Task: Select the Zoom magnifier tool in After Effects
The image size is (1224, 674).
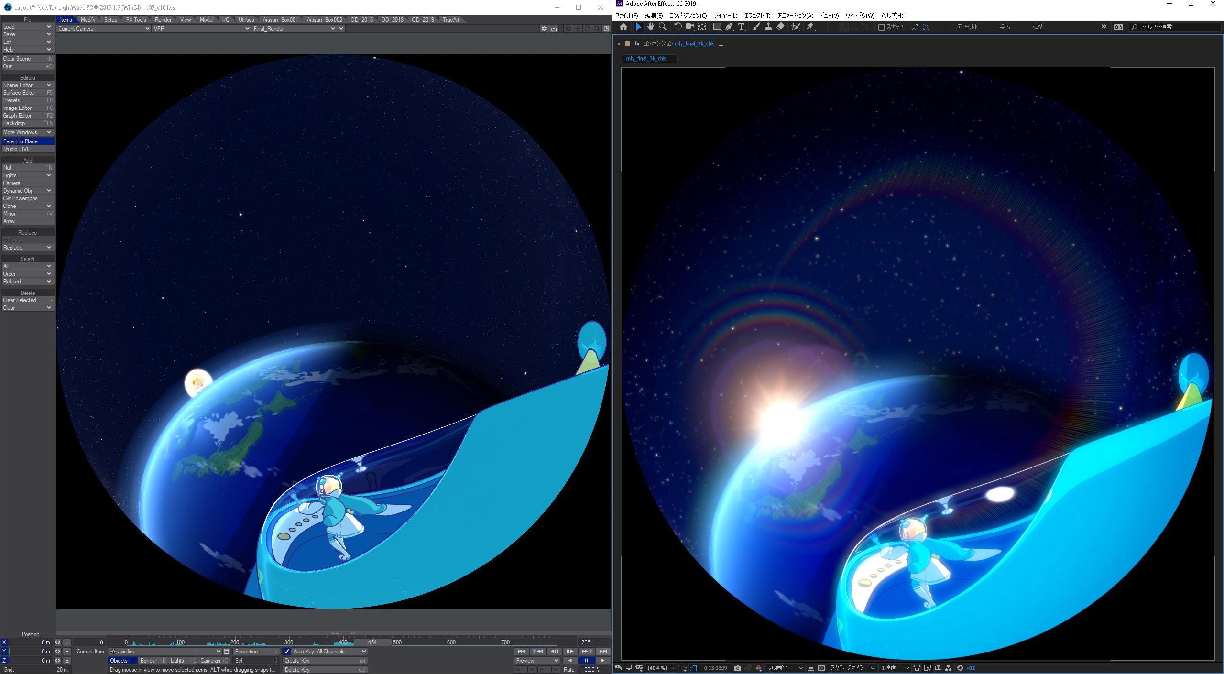Action: (663, 27)
